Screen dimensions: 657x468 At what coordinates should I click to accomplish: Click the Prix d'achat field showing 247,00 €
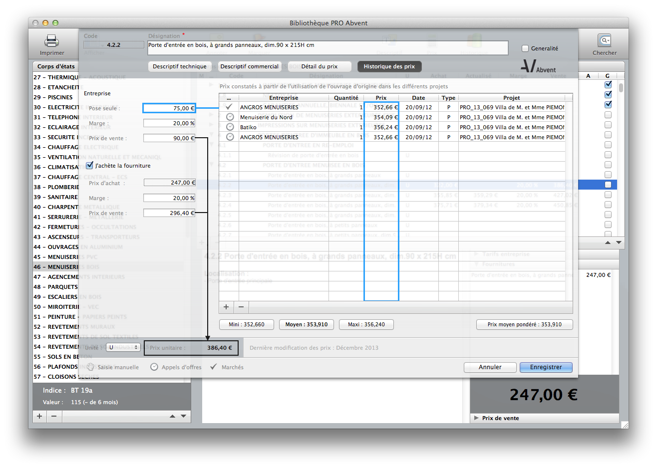170,183
